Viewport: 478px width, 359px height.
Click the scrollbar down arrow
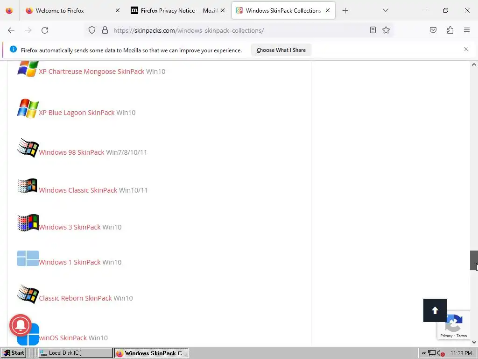tap(474, 342)
